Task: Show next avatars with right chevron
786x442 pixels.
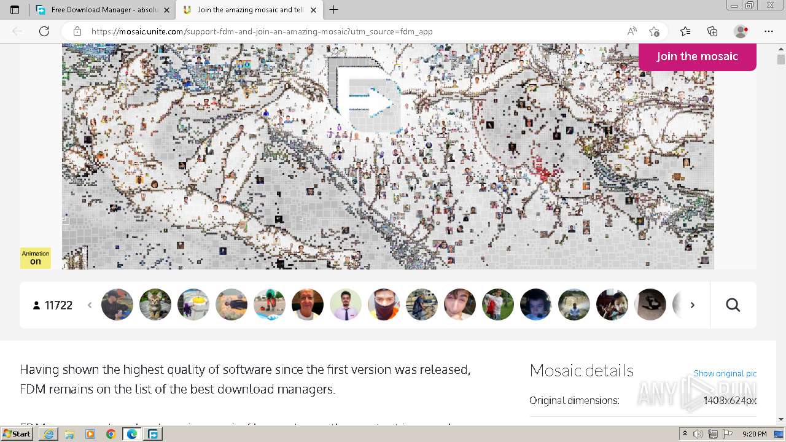Action: (692, 305)
